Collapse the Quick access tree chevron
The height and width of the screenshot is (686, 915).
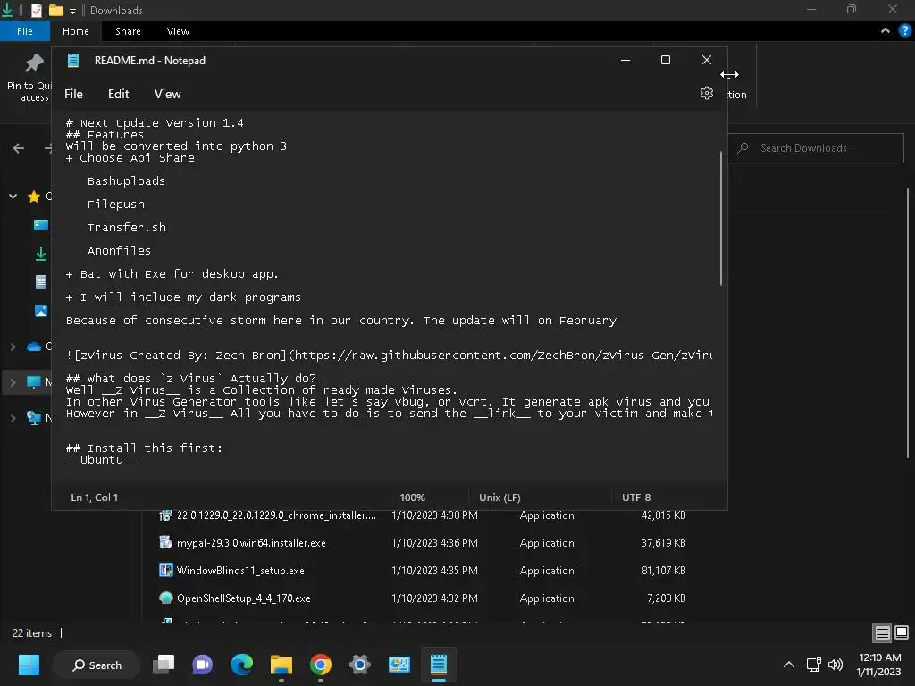tap(13, 197)
